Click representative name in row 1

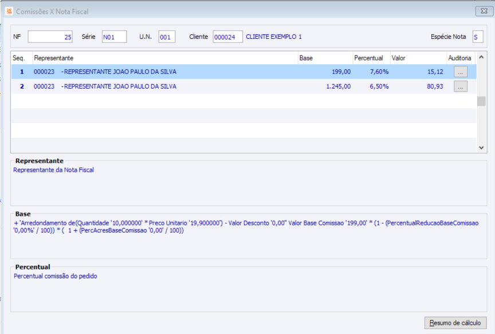pyautogui.click(x=120, y=72)
